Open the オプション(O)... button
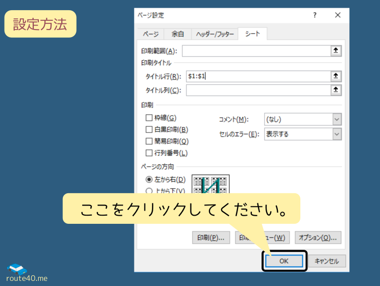 coord(318,238)
